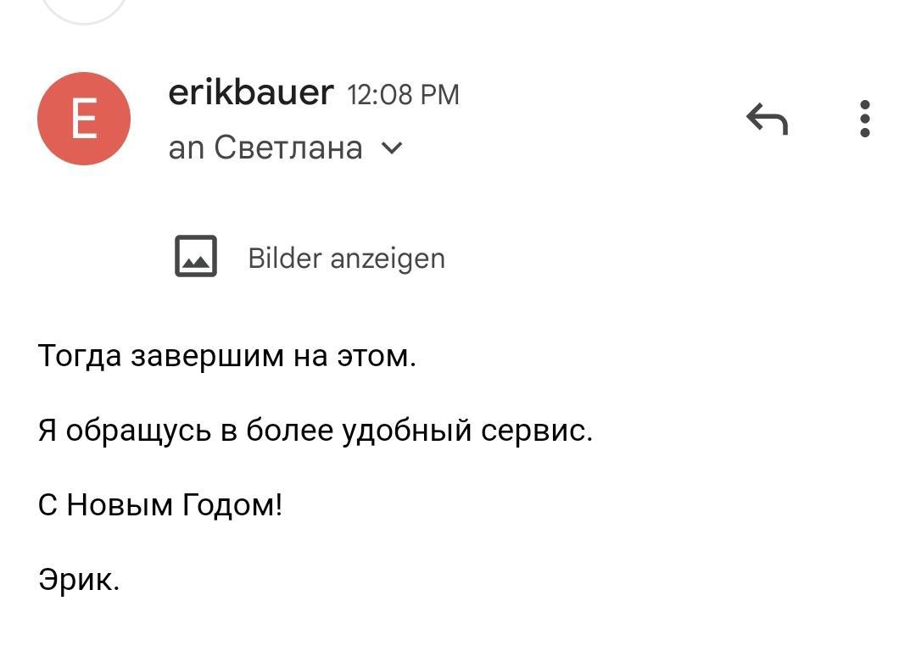Click the sender name erikbauer
Image resolution: width=916 pixels, height=651 pixels.
[251, 92]
